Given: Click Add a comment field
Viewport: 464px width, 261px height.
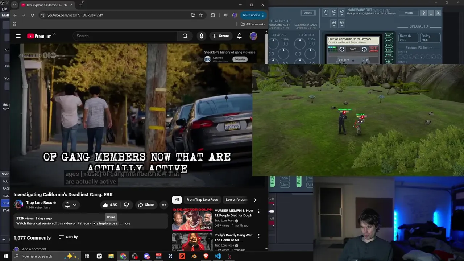Looking at the screenshot, I should pyautogui.click(x=36, y=249).
